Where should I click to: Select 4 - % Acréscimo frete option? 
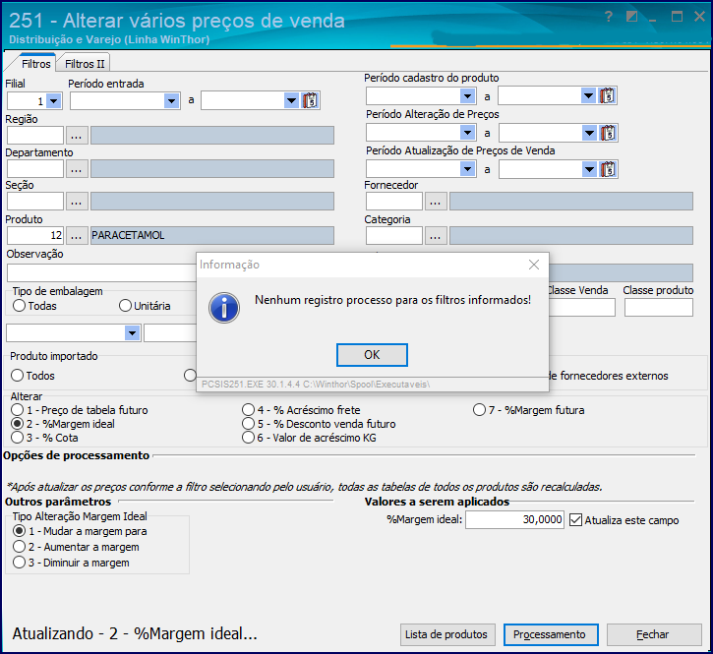coord(248,410)
